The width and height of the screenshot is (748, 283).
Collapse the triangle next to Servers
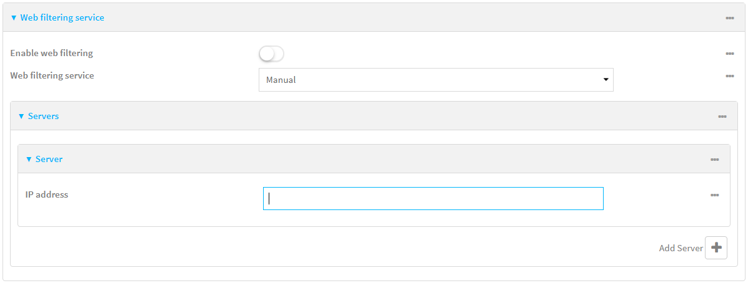pos(21,117)
